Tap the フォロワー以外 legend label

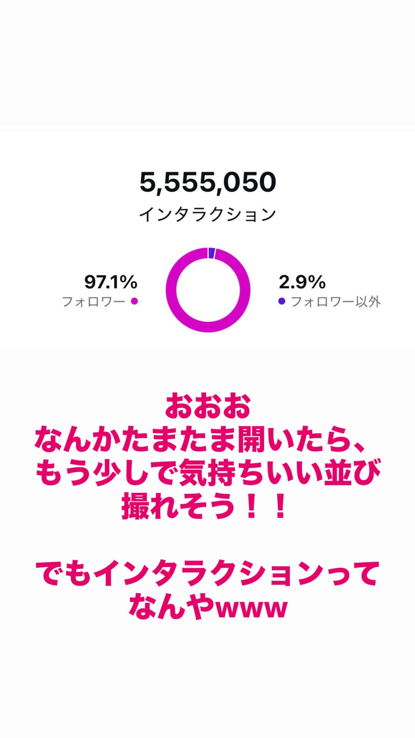pos(336,302)
